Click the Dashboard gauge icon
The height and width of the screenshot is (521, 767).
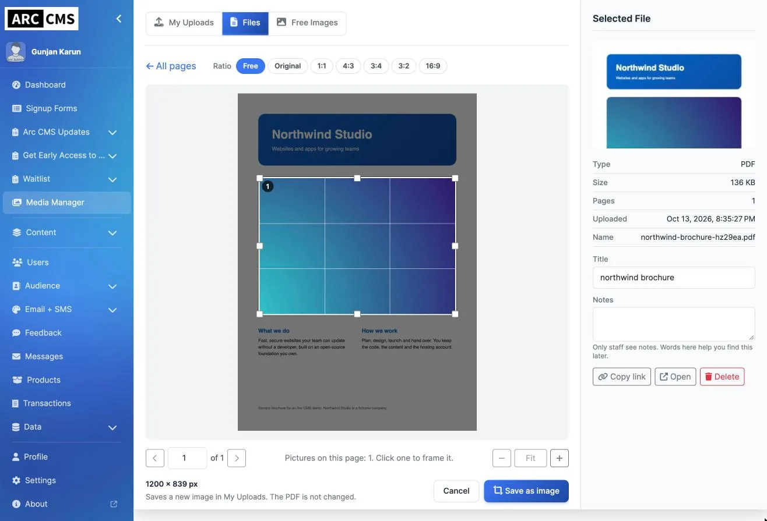16,85
